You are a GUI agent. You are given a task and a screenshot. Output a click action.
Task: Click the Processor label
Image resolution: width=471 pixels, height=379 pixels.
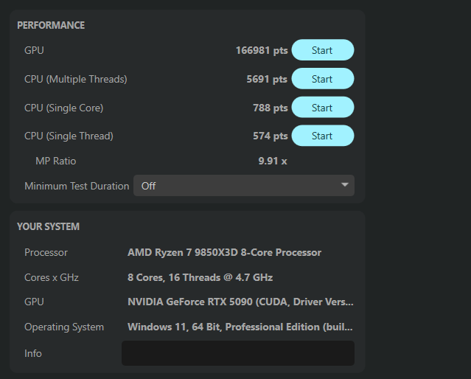pos(46,252)
